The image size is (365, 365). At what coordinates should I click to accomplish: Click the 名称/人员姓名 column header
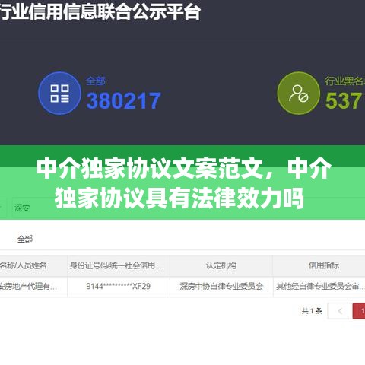[24, 265]
